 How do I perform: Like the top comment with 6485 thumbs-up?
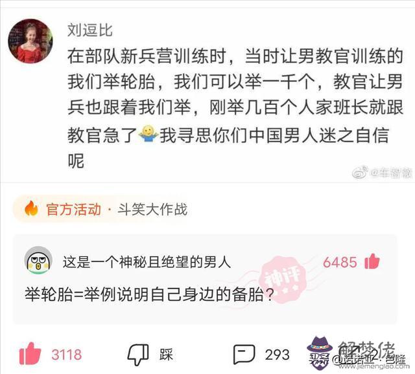pos(372,261)
